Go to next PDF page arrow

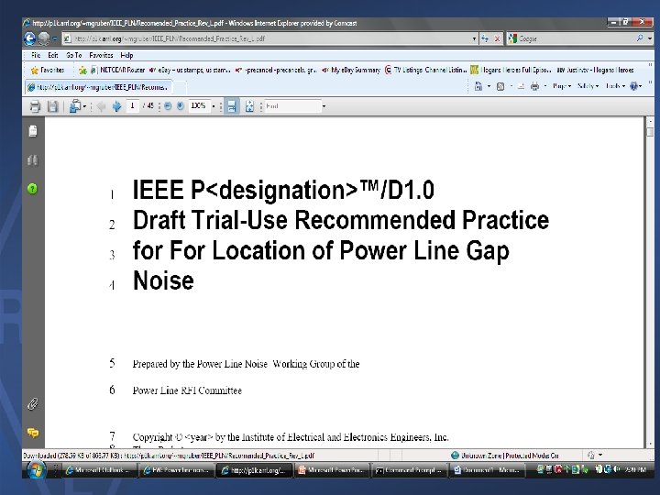pos(116,106)
